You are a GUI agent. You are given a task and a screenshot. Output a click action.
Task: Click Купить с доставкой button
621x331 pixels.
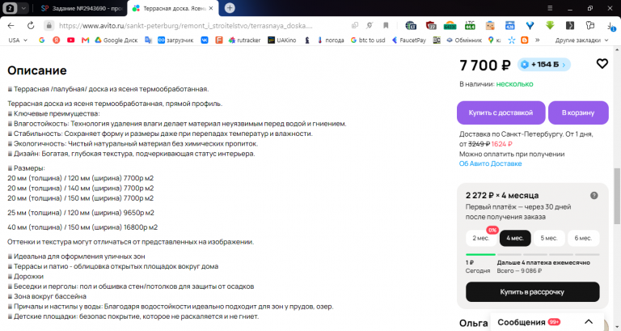pyautogui.click(x=501, y=112)
